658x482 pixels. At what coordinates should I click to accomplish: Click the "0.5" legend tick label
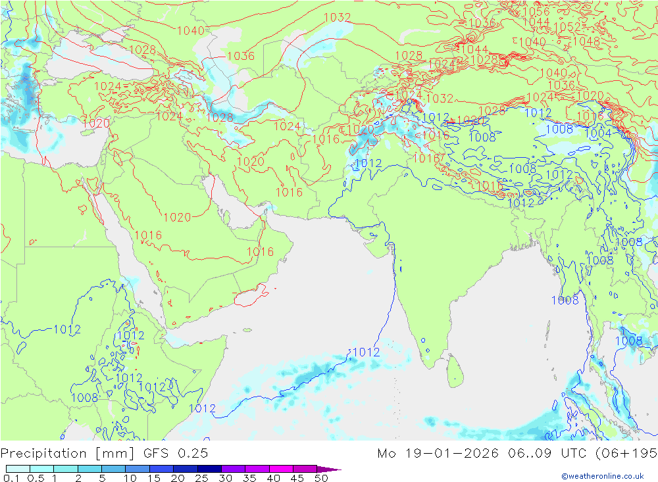(36, 478)
